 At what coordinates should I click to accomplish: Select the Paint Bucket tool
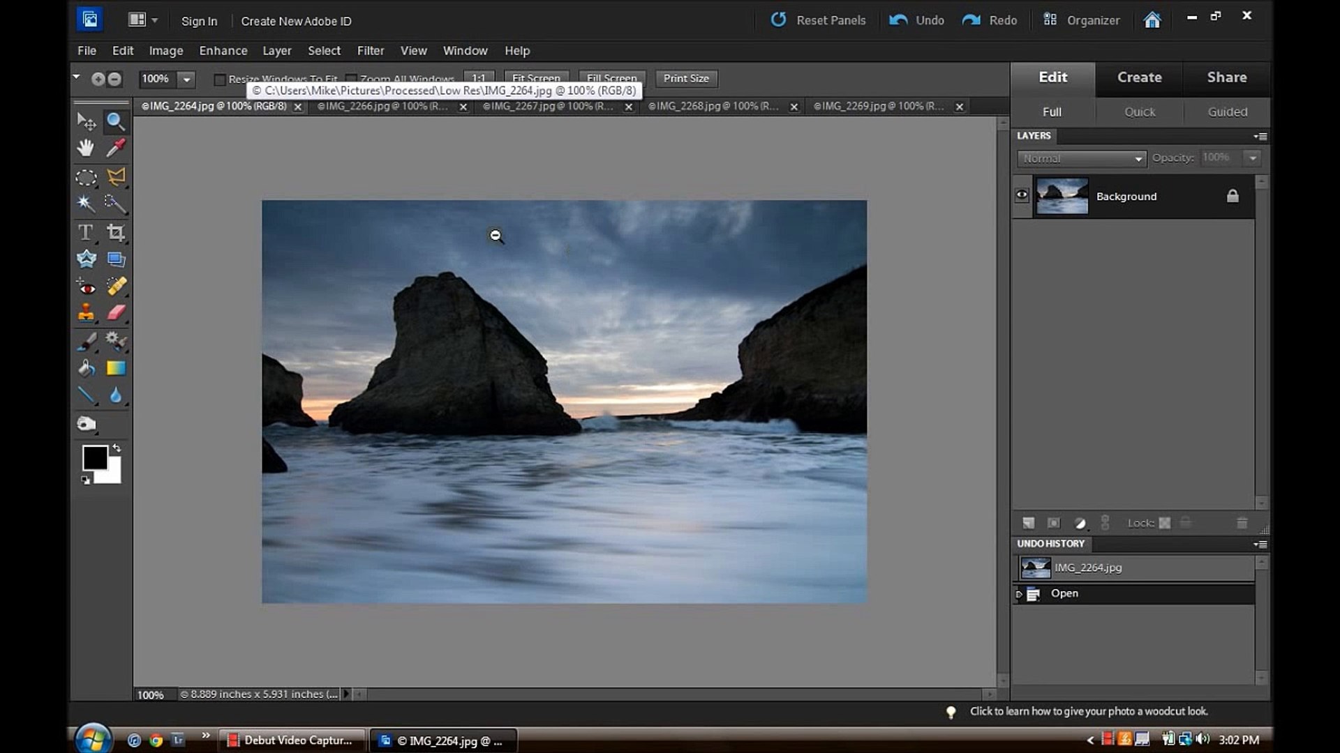pyautogui.click(x=85, y=368)
